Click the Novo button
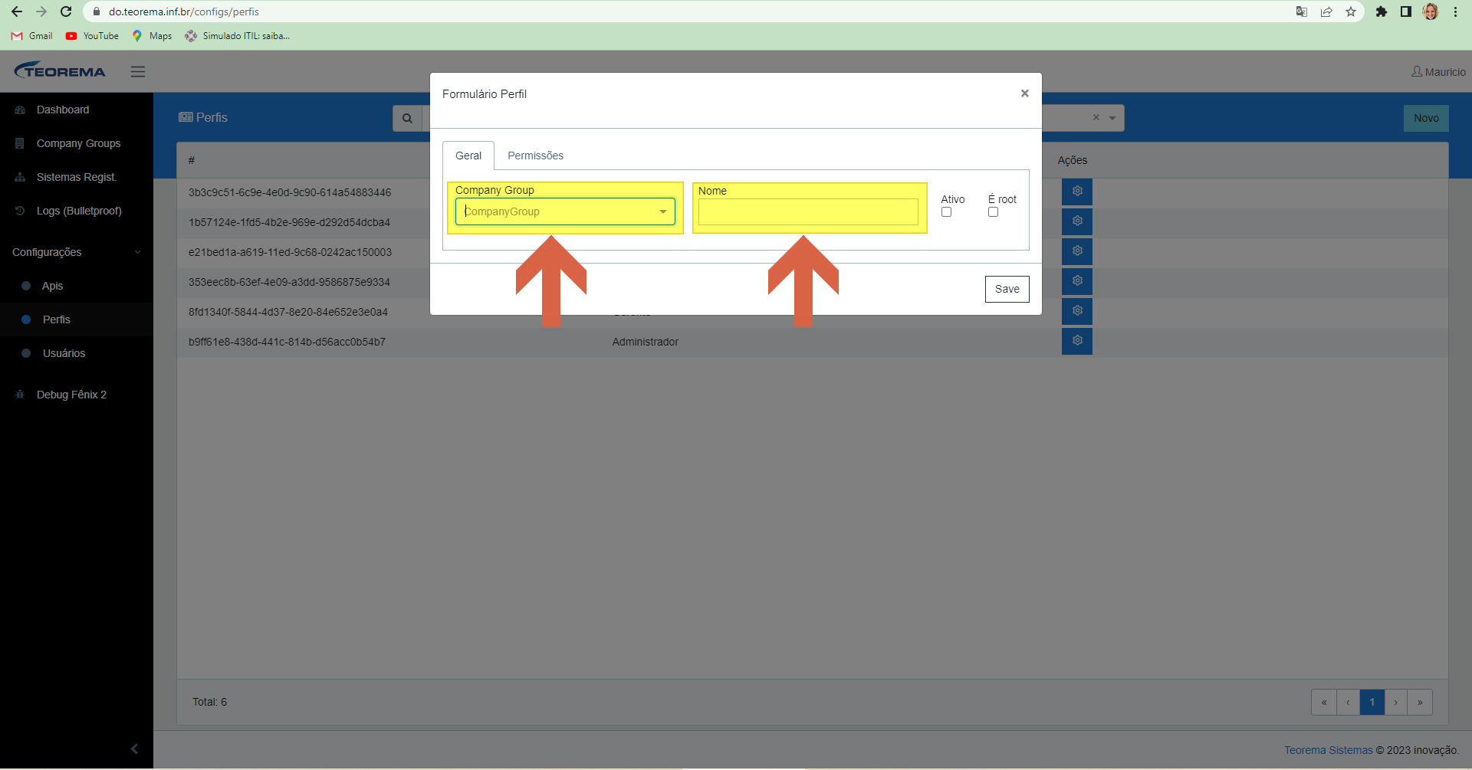Image resolution: width=1472 pixels, height=770 pixels. 1426,118
